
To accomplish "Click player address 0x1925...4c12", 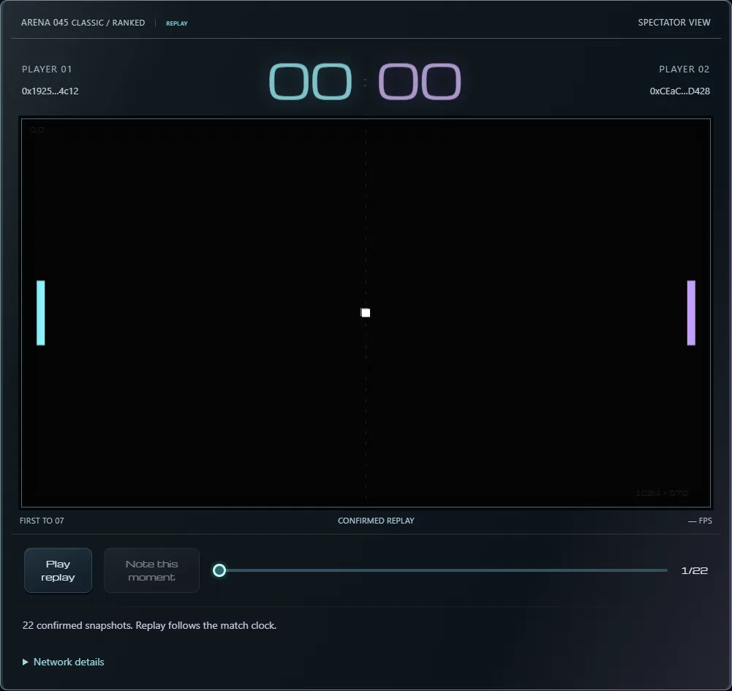I will (x=50, y=91).
